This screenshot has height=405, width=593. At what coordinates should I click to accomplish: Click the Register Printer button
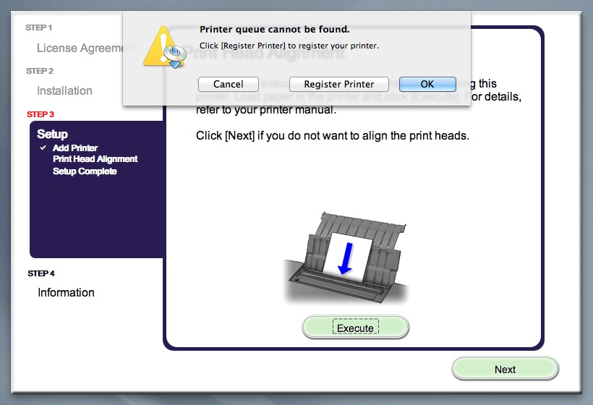(339, 85)
